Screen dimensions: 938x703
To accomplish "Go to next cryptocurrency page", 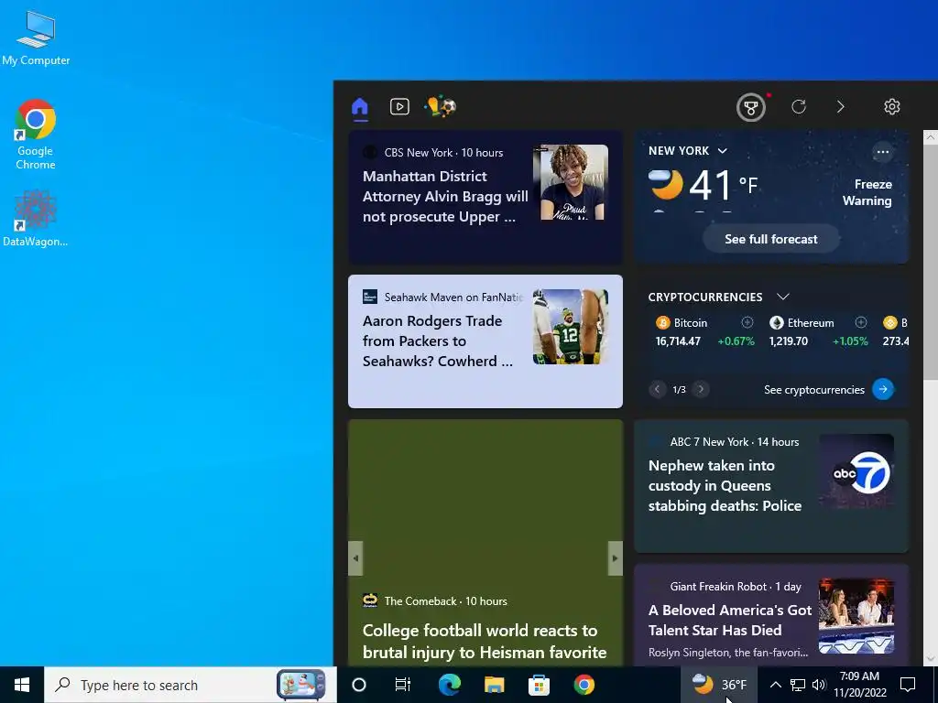I will coord(701,390).
